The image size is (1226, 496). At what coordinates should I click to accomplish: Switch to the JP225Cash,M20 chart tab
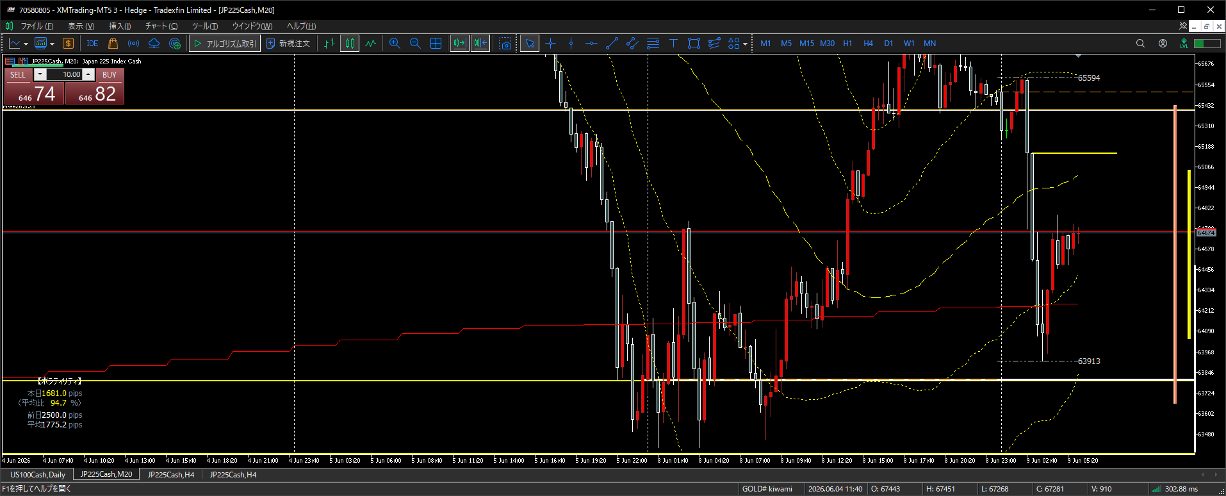[106, 474]
